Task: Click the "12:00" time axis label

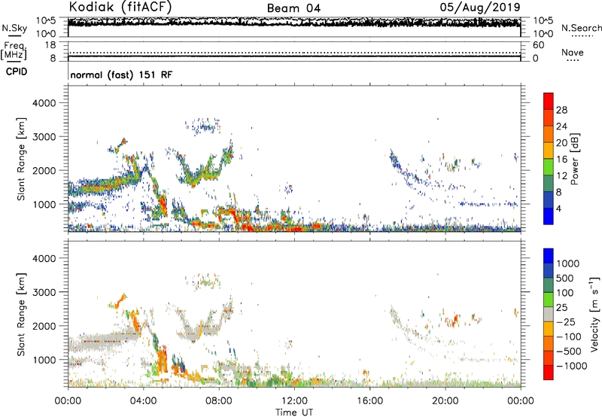Action: pos(294,401)
